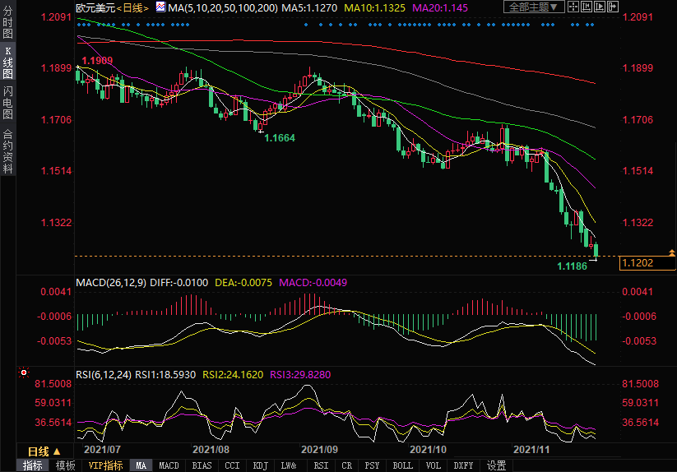Expand the 日线 period selector at bottom
The width and height of the screenshot is (677, 472).
click(44, 451)
